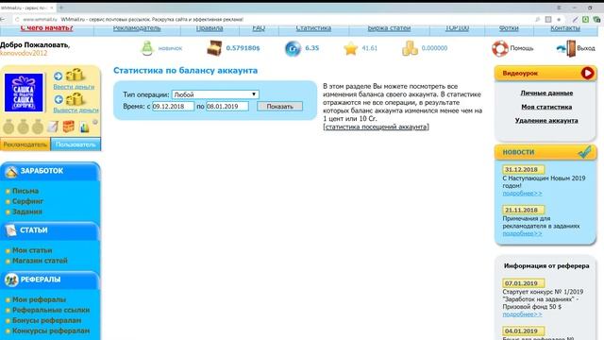Click the bar chart statistics icon

click(84, 127)
